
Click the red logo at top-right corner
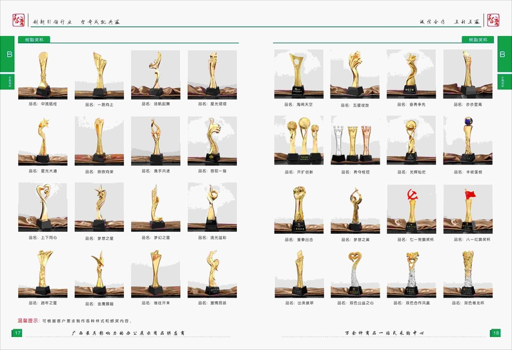click(x=493, y=21)
